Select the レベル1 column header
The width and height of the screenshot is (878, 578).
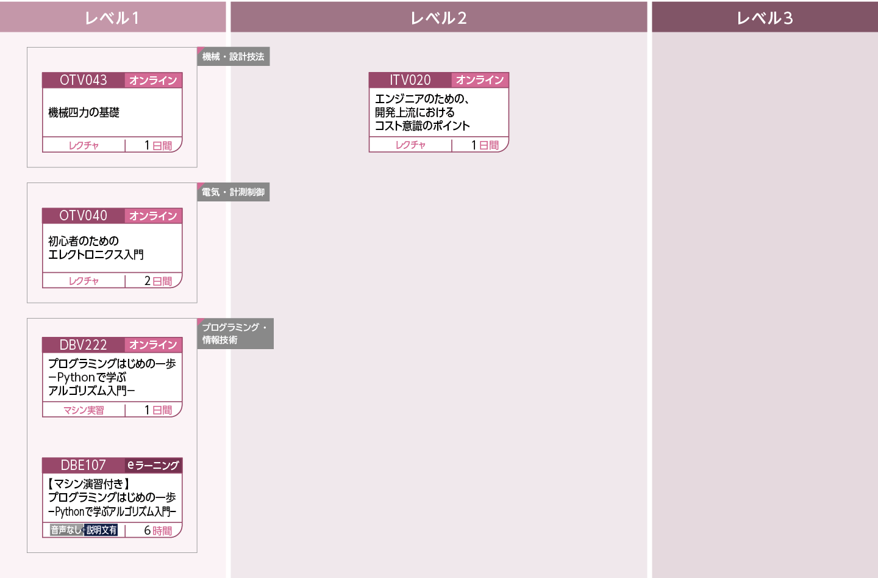click(x=112, y=18)
